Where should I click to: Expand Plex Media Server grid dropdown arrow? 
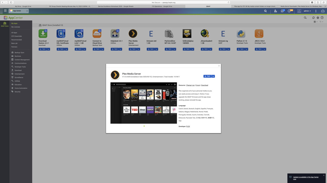click(138, 49)
